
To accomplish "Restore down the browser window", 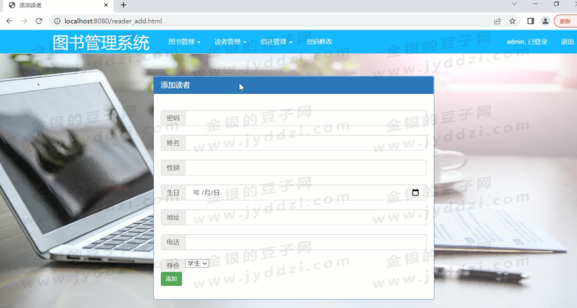I will pyautogui.click(x=556, y=4).
